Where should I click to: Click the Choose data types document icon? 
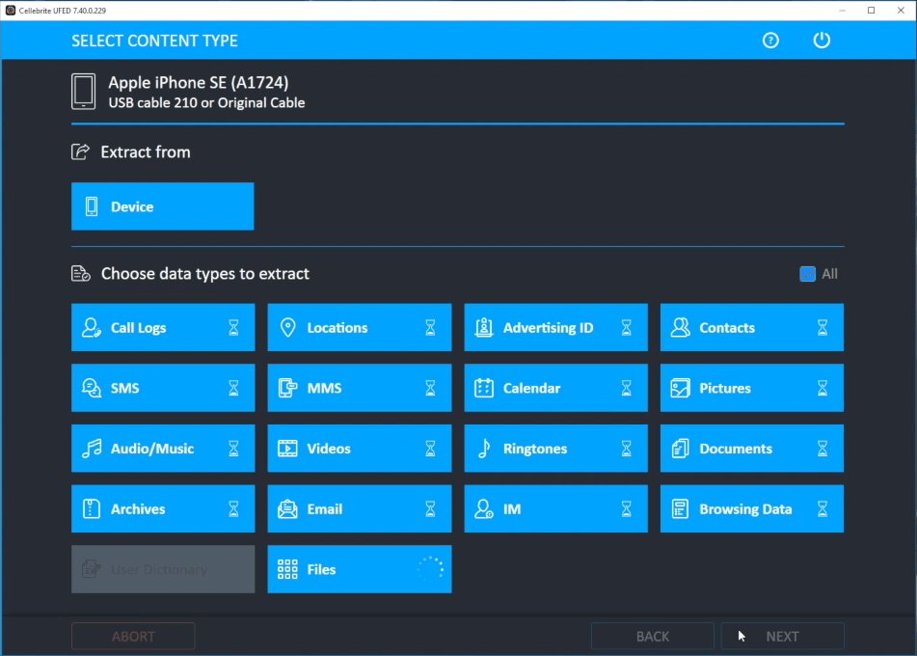81,273
